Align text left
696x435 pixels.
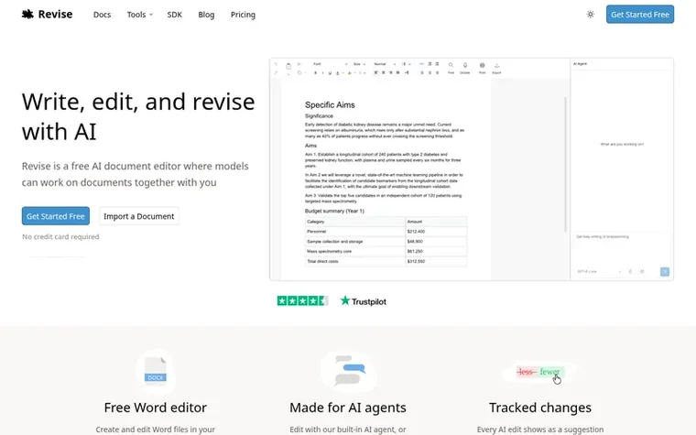(376, 72)
